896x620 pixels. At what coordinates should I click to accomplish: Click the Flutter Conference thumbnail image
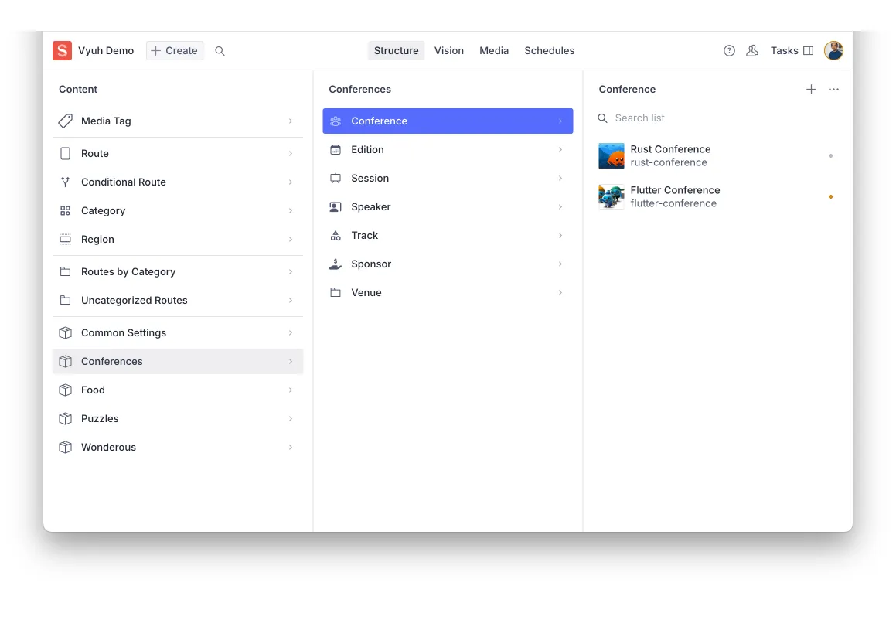point(611,196)
